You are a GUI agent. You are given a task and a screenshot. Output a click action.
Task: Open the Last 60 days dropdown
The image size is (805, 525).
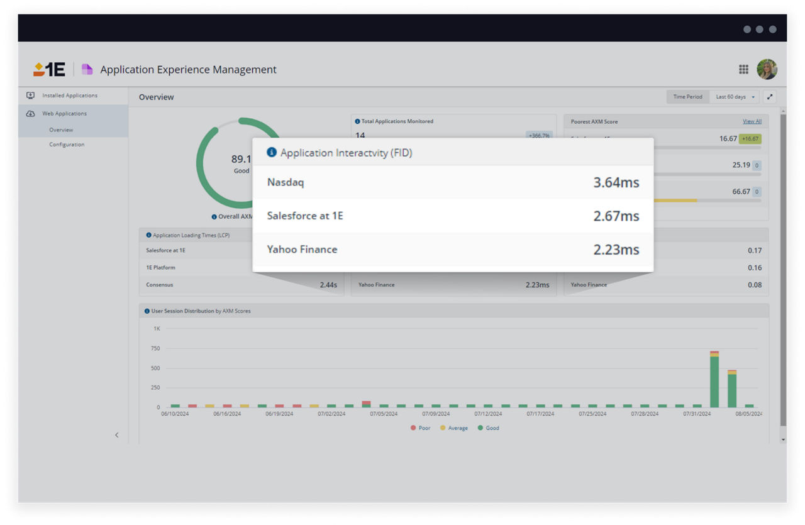click(x=735, y=97)
